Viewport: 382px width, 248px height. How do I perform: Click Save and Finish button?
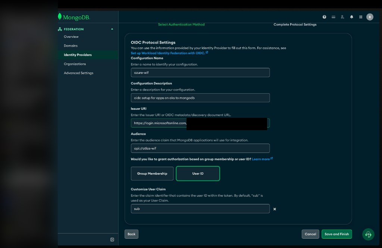pos(337,234)
